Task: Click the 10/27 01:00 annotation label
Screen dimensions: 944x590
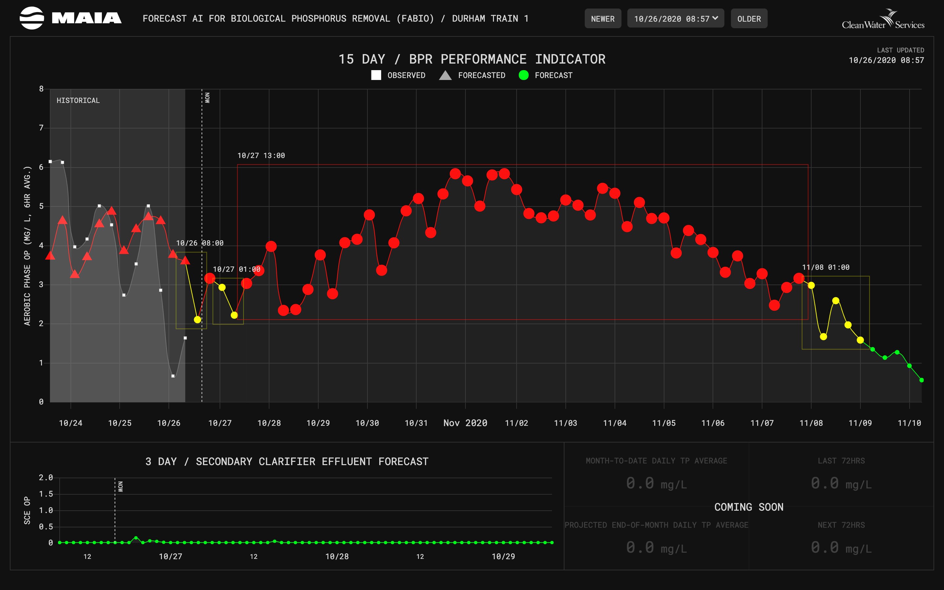Action: point(236,269)
